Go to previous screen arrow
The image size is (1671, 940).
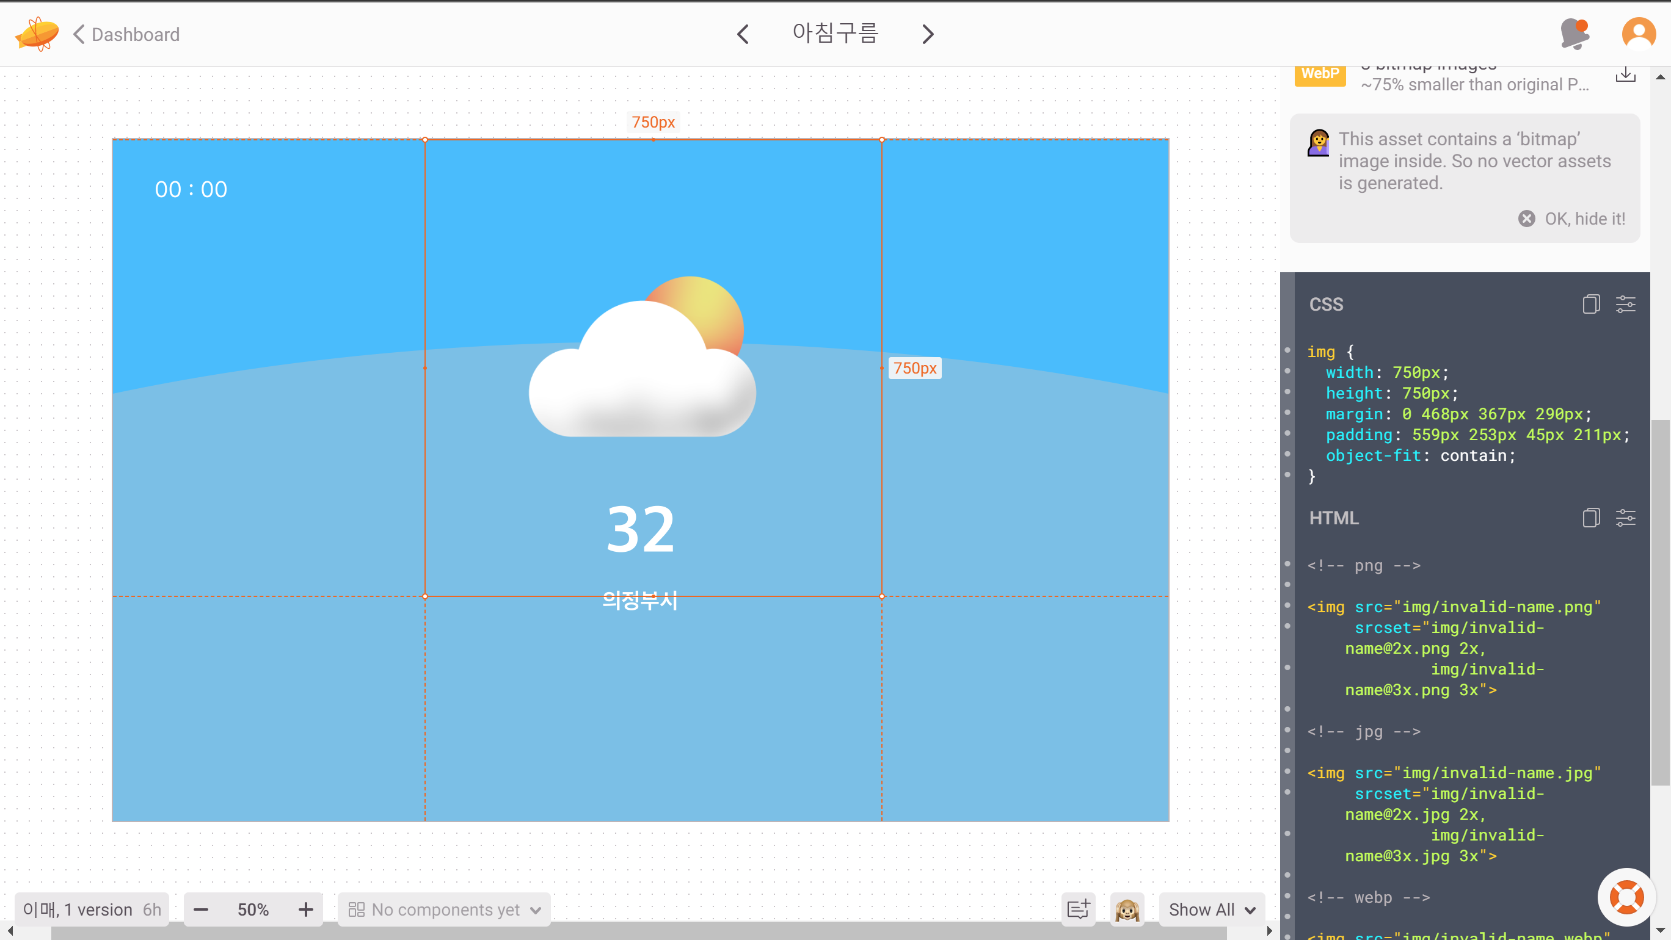743,34
